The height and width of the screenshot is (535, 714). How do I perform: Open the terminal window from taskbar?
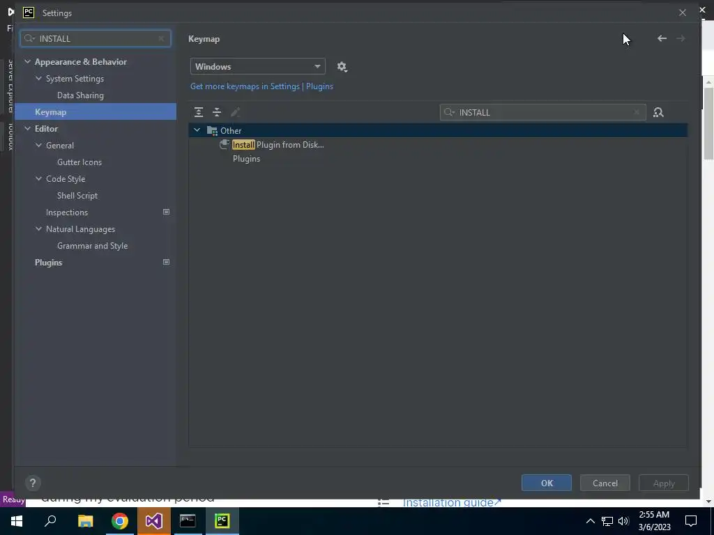pyautogui.click(x=188, y=521)
